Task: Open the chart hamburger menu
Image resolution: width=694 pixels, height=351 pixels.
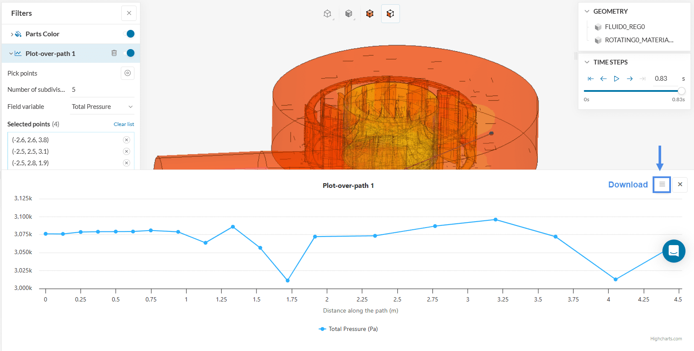Action: tap(662, 184)
